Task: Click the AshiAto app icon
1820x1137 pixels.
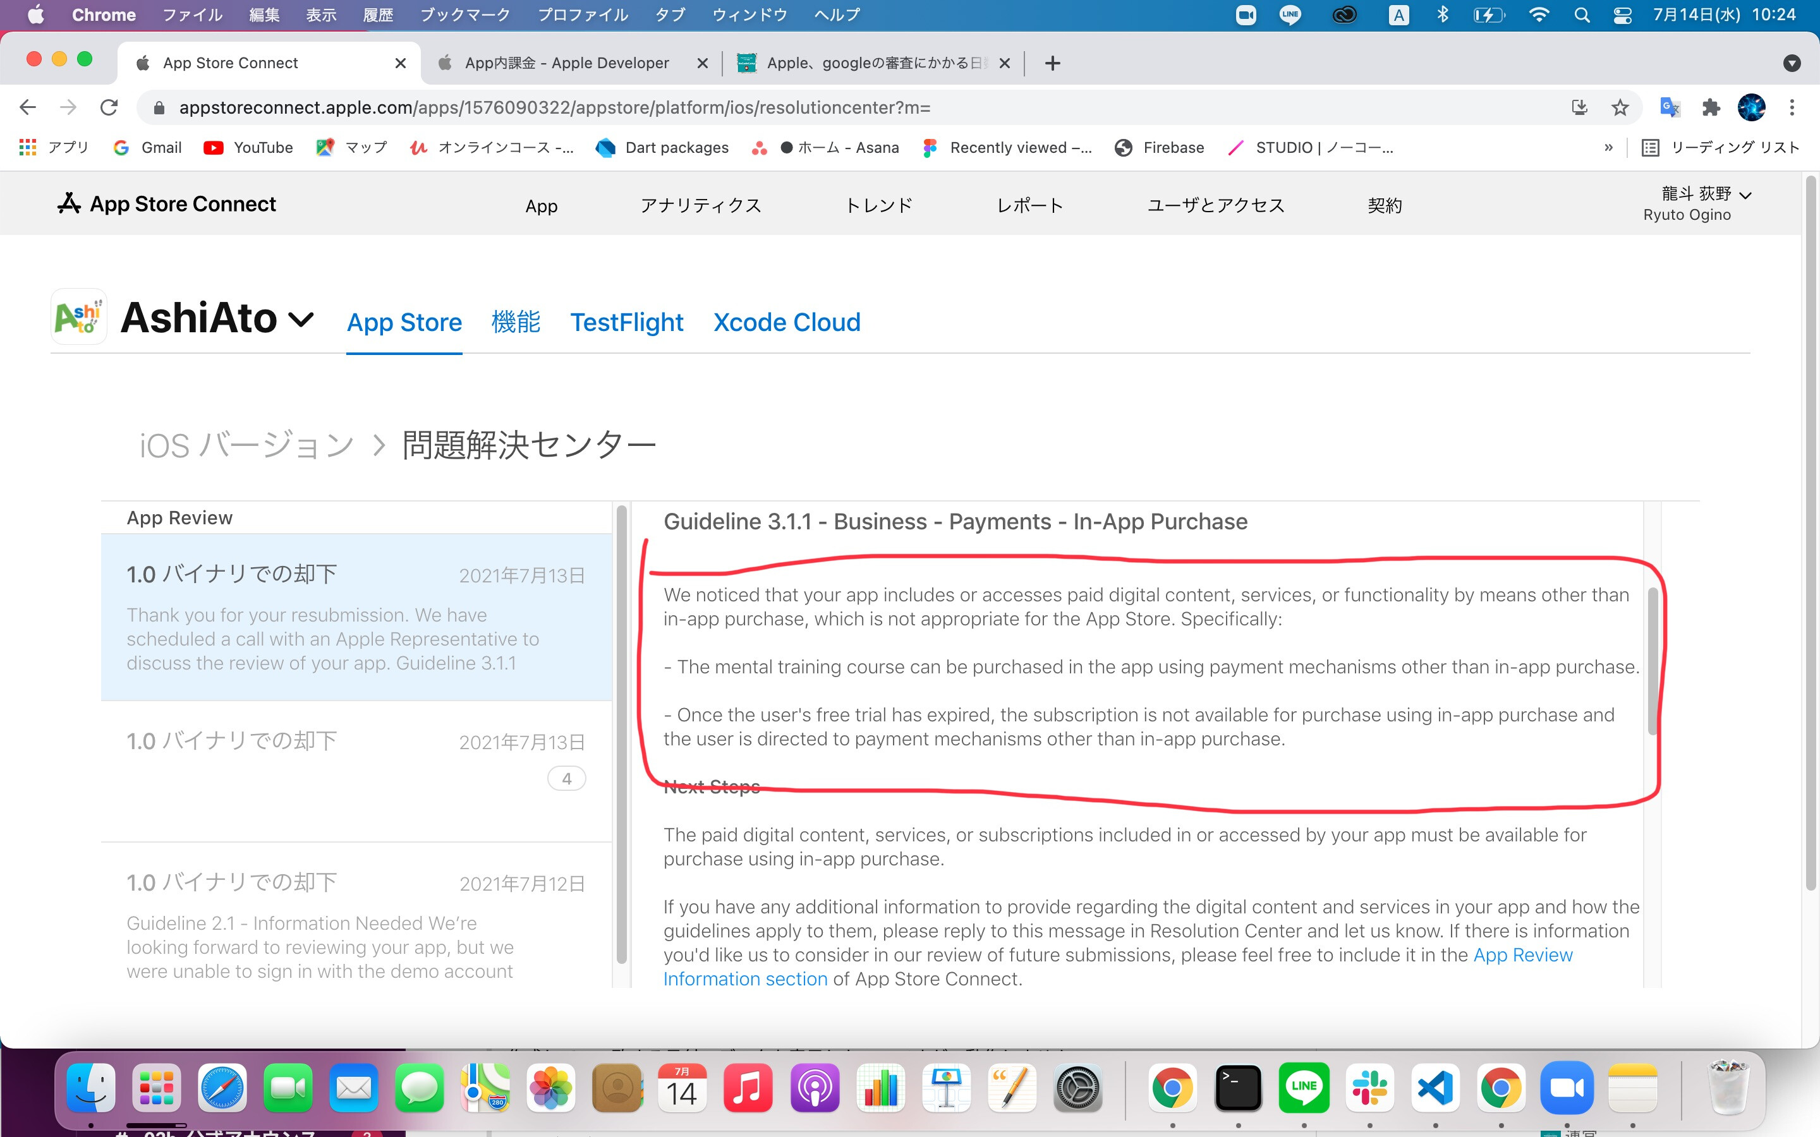Action: [79, 316]
